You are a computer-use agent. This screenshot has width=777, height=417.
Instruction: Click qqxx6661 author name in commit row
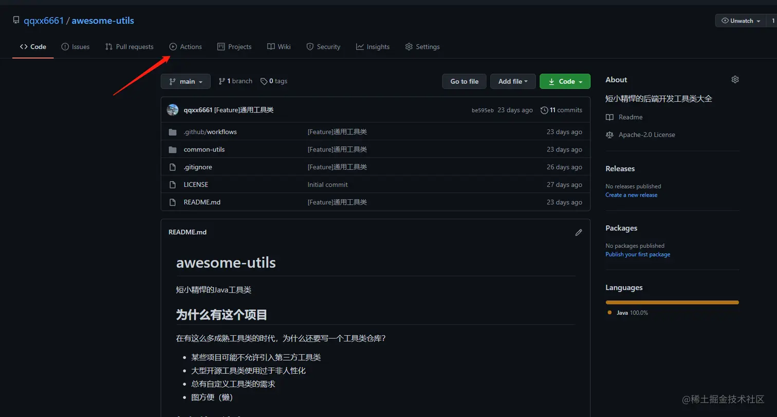[198, 110]
